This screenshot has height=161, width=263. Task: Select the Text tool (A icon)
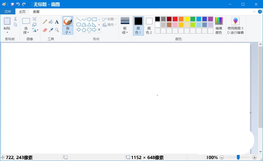click(57, 22)
